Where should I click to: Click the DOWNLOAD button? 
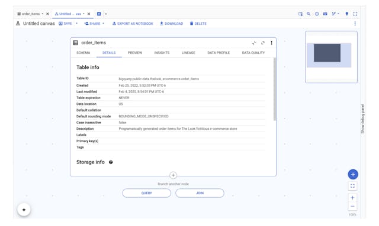click(x=171, y=24)
